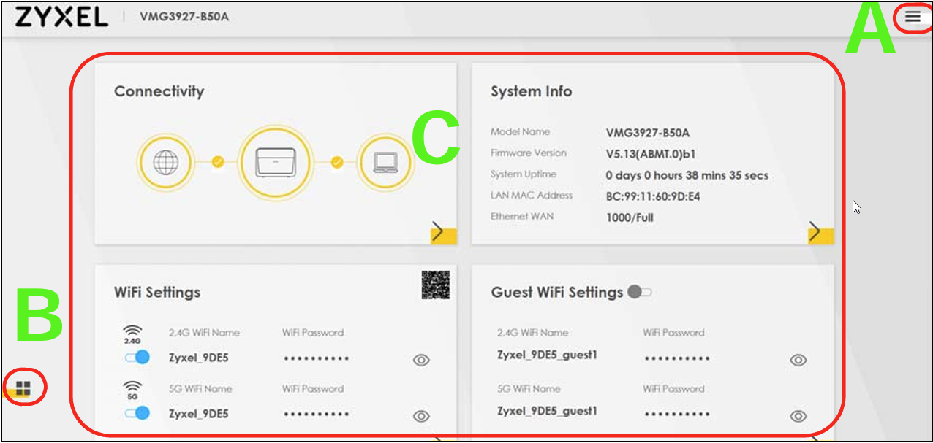933x443 pixels.
Task: Click the internet globe icon in Connectivity
Action: coord(162,163)
